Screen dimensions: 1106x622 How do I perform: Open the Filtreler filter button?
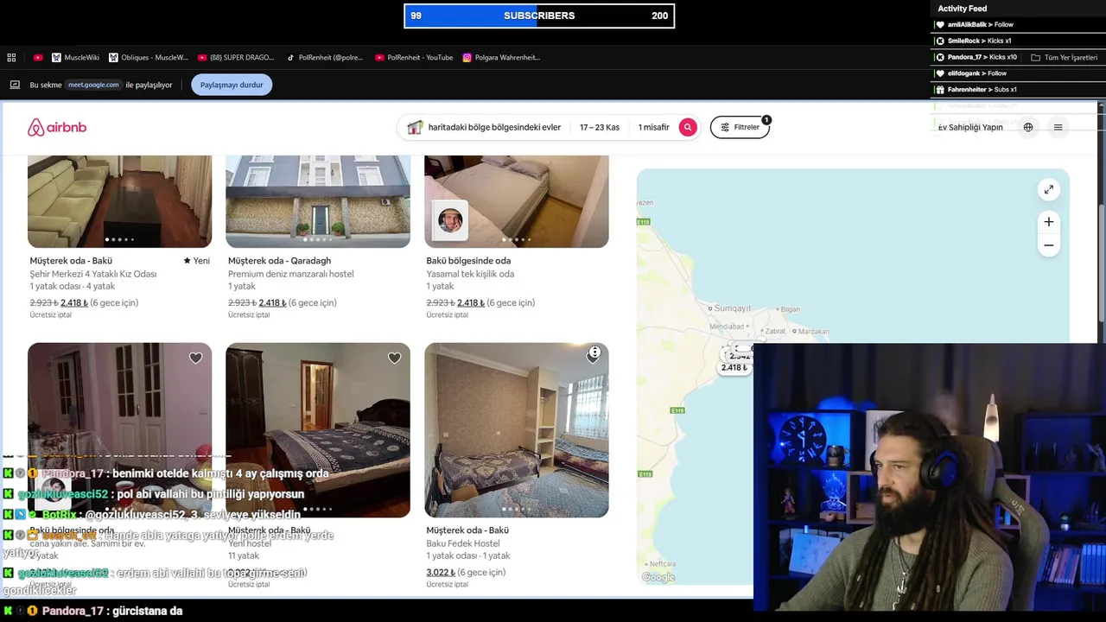tap(740, 127)
